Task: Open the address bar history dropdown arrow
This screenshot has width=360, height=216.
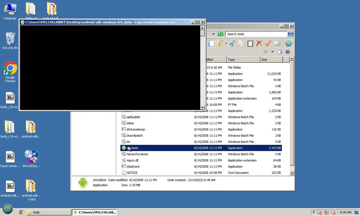Action: point(213,34)
